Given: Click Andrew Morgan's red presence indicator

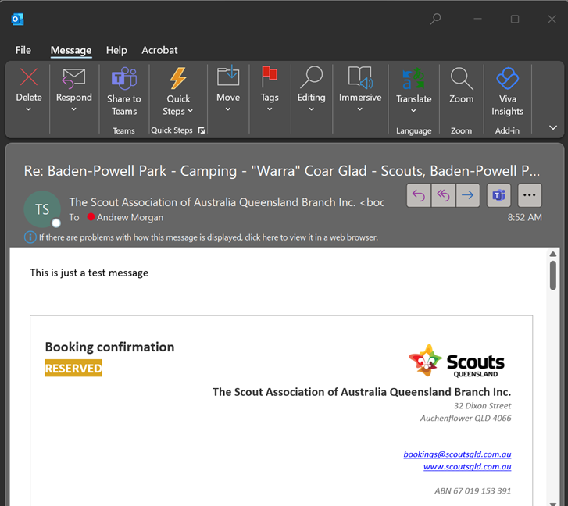Looking at the screenshot, I should (x=91, y=217).
